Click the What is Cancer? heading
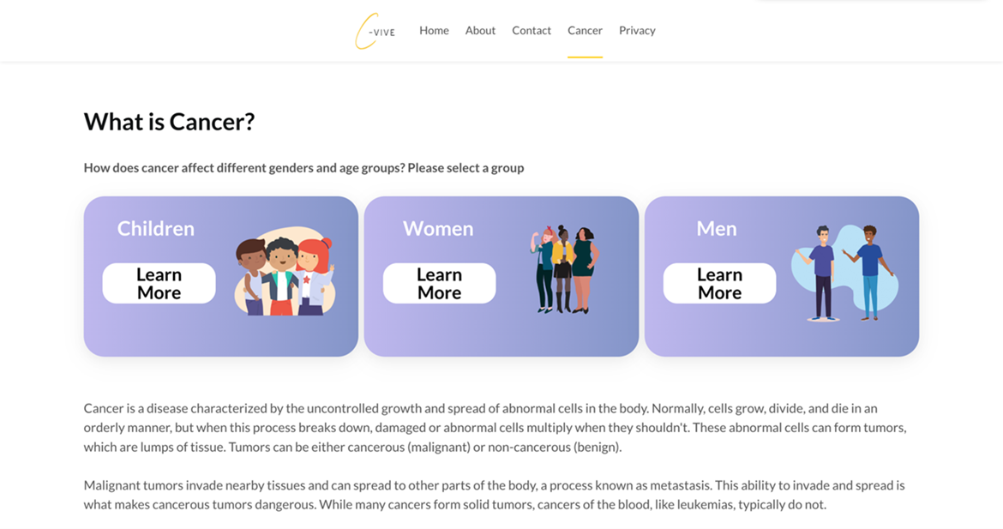 pyautogui.click(x=169, y=122)
